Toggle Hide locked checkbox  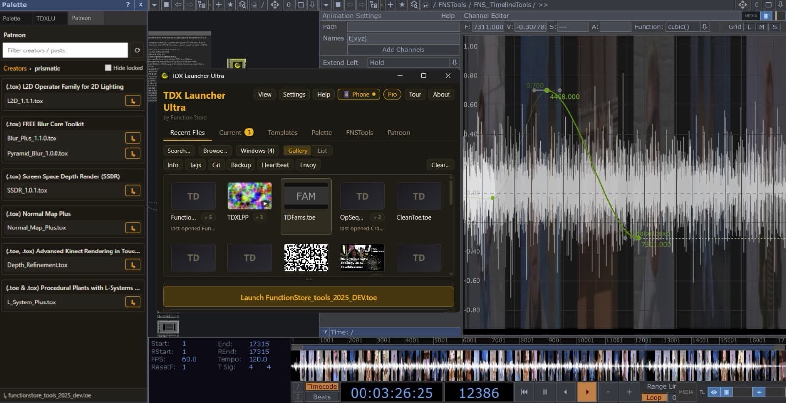[x=108, y=68]
